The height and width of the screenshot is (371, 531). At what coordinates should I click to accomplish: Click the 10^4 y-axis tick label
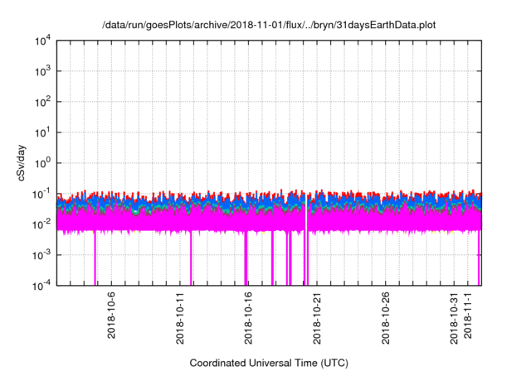click(x=43, y=41)
